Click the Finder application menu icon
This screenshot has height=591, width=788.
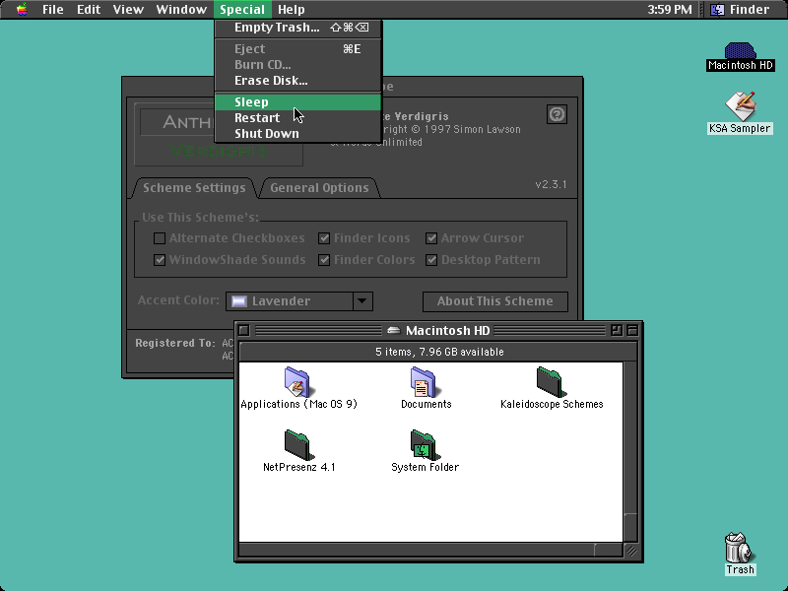pos(717,9)
